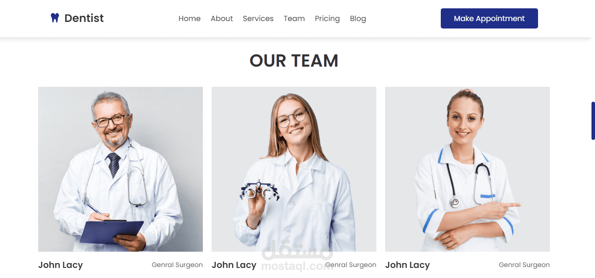
Task: Click Genral Surgeon label under first photo
Action: pos(177,265)
